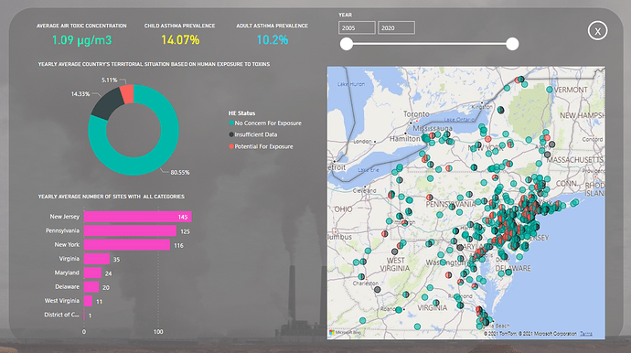Click the Virginia bar showing 35
The height and width of the screenshot is (353, 631).
click(x=97, y=259)
